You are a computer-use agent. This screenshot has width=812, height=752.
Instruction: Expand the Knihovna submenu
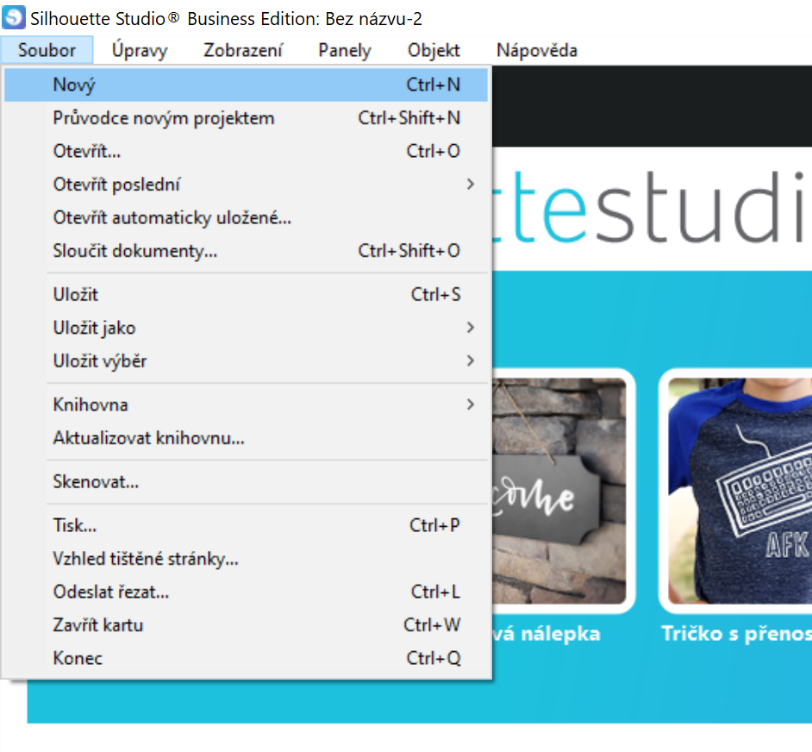[470, 404]
